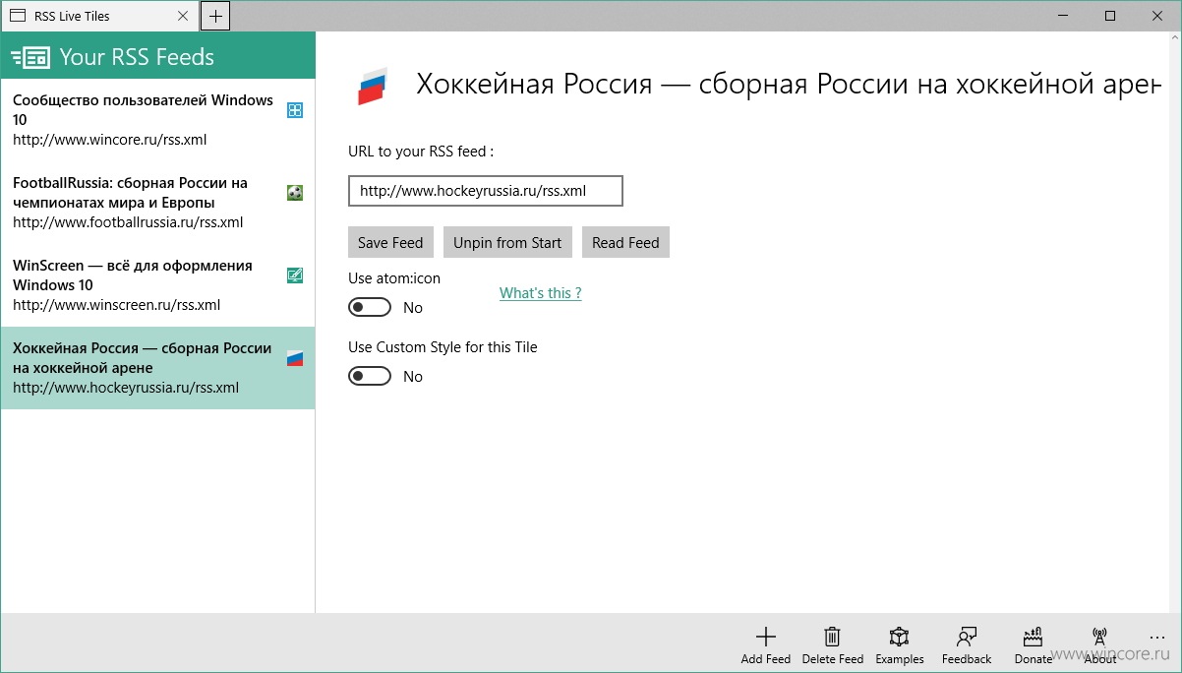The image size is (1182, 673).
Task: Expand the more options ellipsis in command bar
Action: [x=1156, y=637]
